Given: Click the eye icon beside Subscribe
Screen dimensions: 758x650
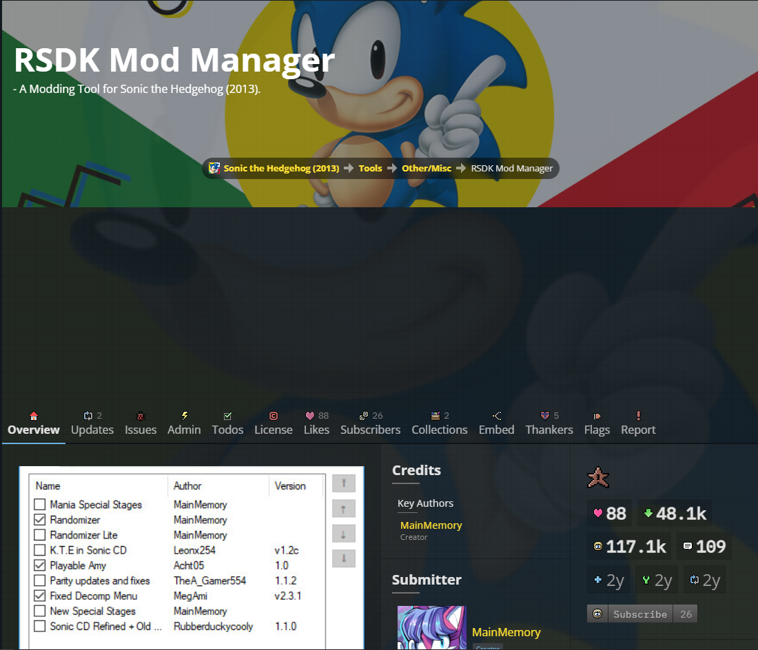Looking at the screenshot, I should click(597, 614).
